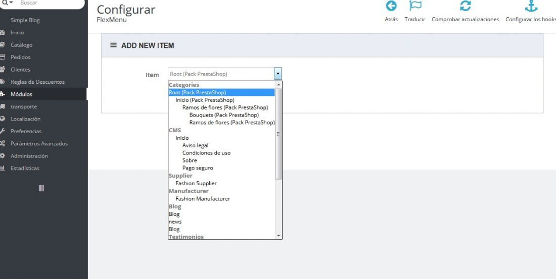
Task: Open the Módulos sidebar menu
Action: (21, 94)
